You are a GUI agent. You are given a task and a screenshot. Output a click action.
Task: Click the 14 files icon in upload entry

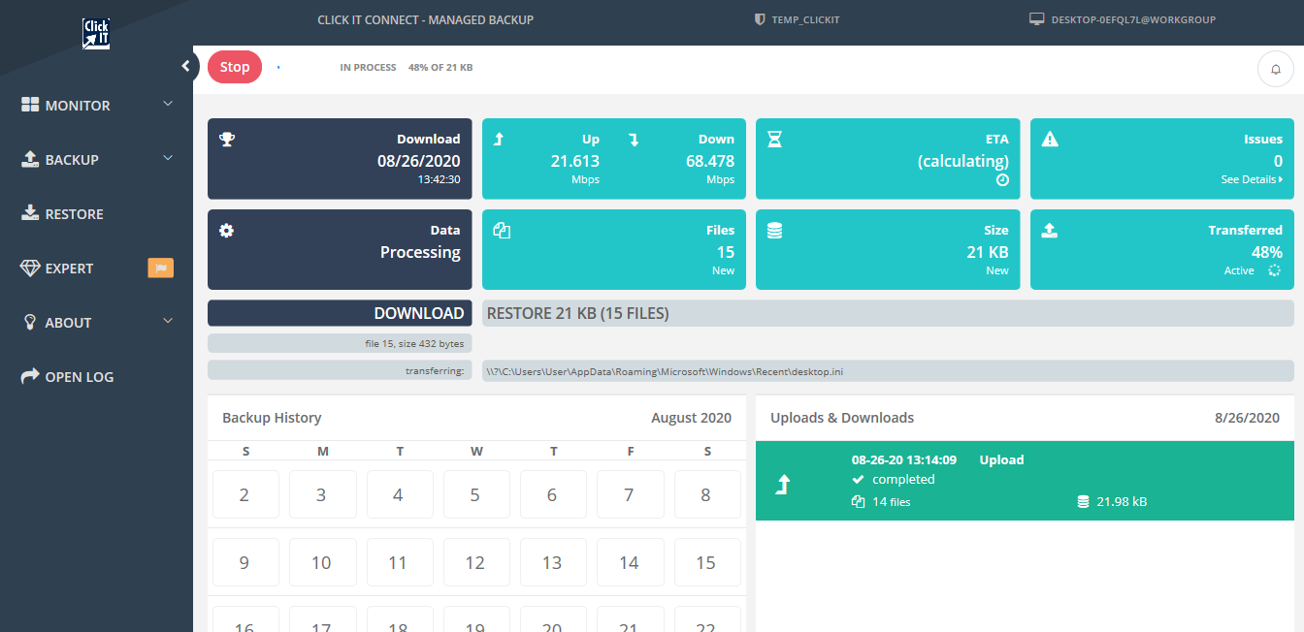pyautogui.click(x=858, y=502)
